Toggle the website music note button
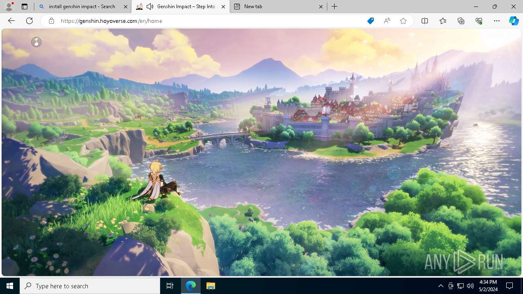Image resolution: width=523 pixels, height=294 pixels. (x=36, y=42)
